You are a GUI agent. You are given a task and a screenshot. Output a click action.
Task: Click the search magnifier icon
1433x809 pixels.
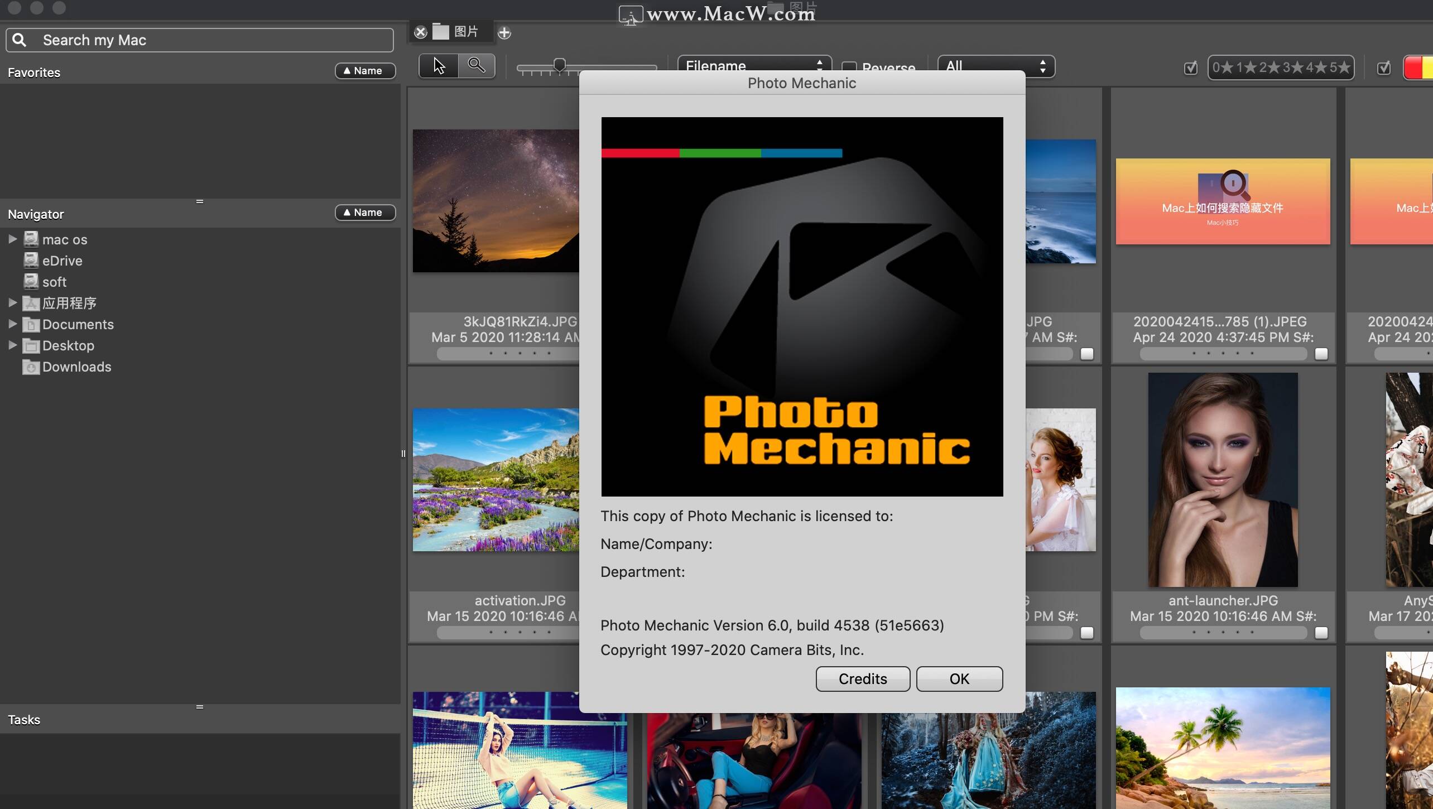20,40
